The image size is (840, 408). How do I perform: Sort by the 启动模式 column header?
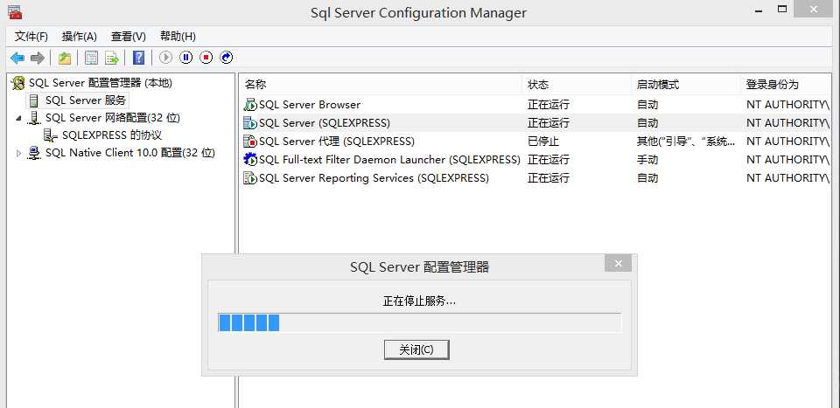coord(686,85)
